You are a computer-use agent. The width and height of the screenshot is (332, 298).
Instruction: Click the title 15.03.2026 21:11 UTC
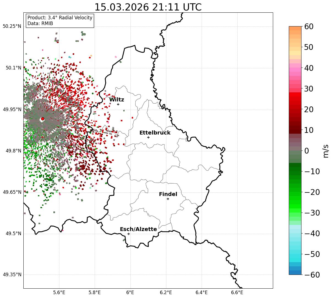pyautogui.click(x=148, y=7)
